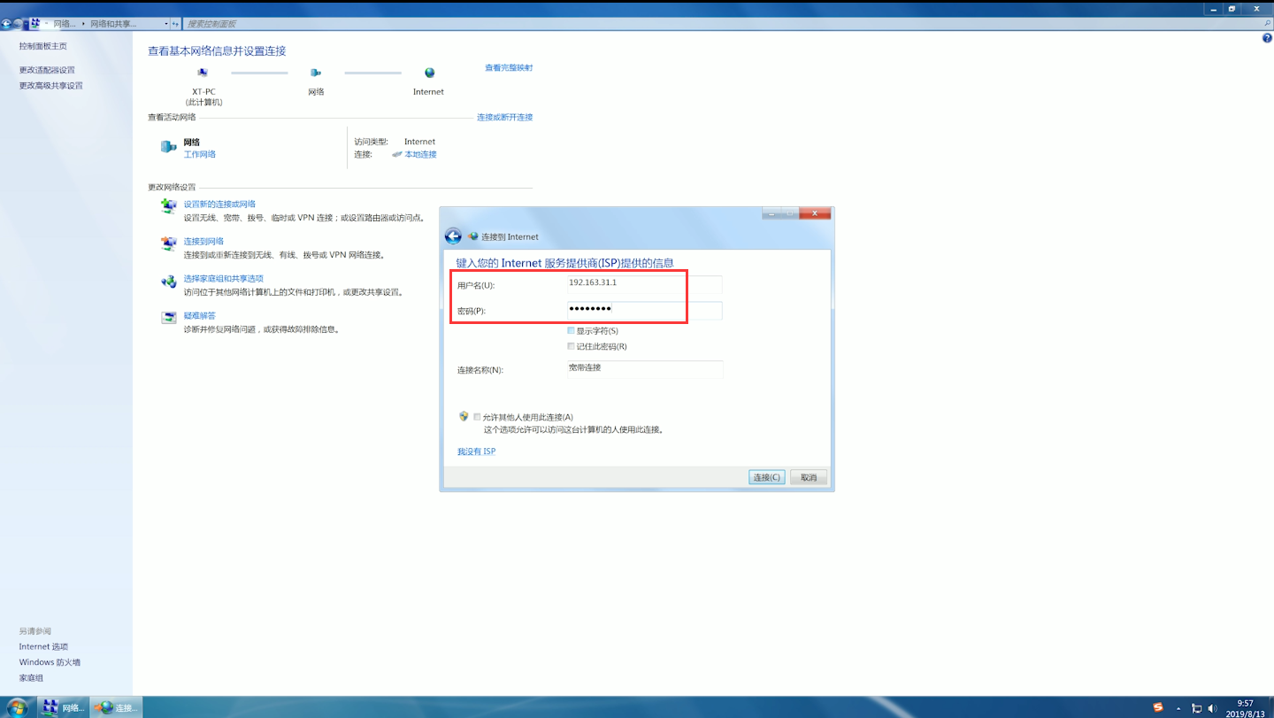Click the Sogou input method tray icon
The height and width of the screenshot is (718, 1274).
1158,707
